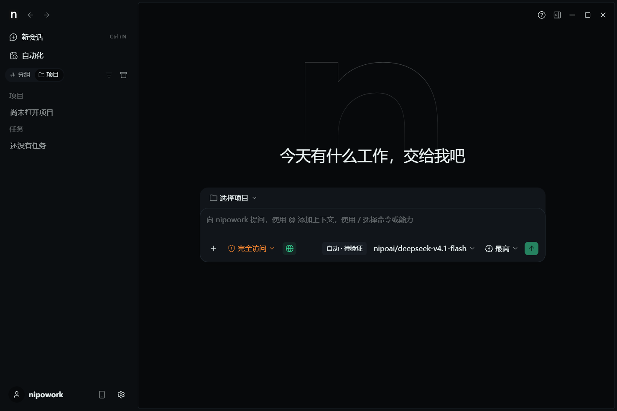The image size is (617, 411).
Task: Add an attachment with the plus icon
Action: click(x=214, y=249)
